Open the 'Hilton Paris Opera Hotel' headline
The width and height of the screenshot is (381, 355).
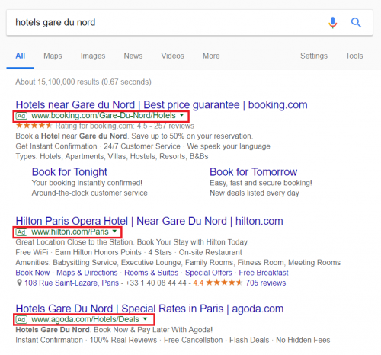149,221
